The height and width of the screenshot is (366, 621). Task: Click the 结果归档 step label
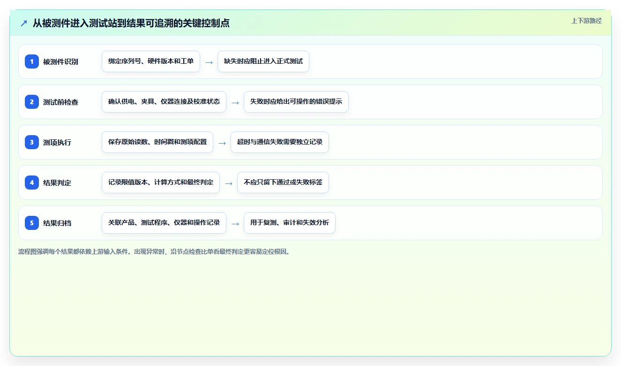57,223
